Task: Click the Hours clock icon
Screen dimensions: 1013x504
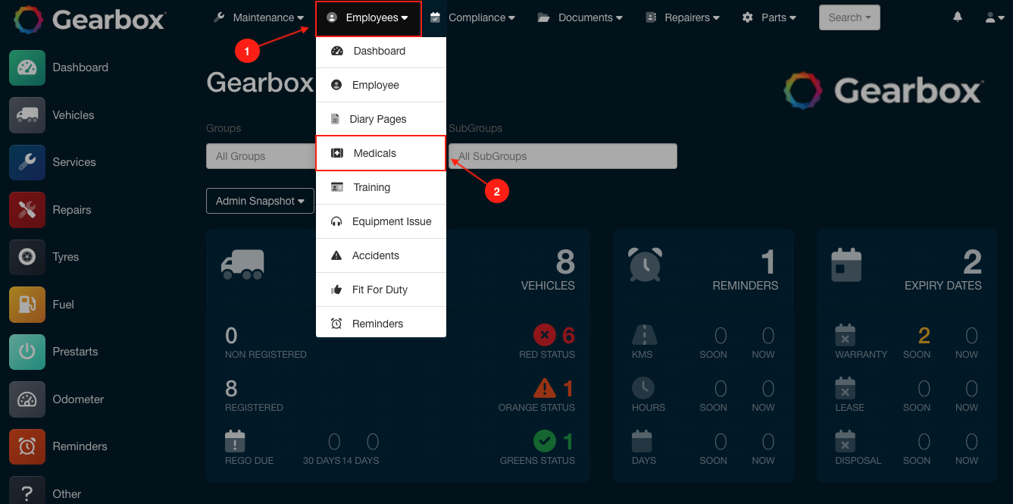Action: coord(643,388)
